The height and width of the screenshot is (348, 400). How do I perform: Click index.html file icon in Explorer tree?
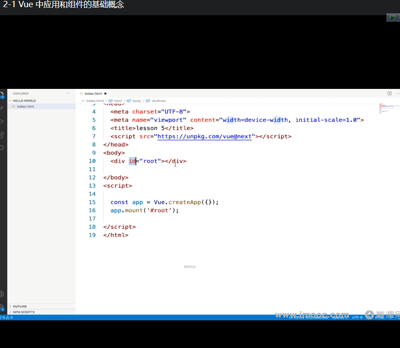coord(13,106)
